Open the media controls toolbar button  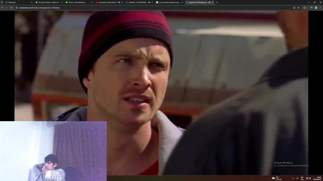click(x=311, y=8)
